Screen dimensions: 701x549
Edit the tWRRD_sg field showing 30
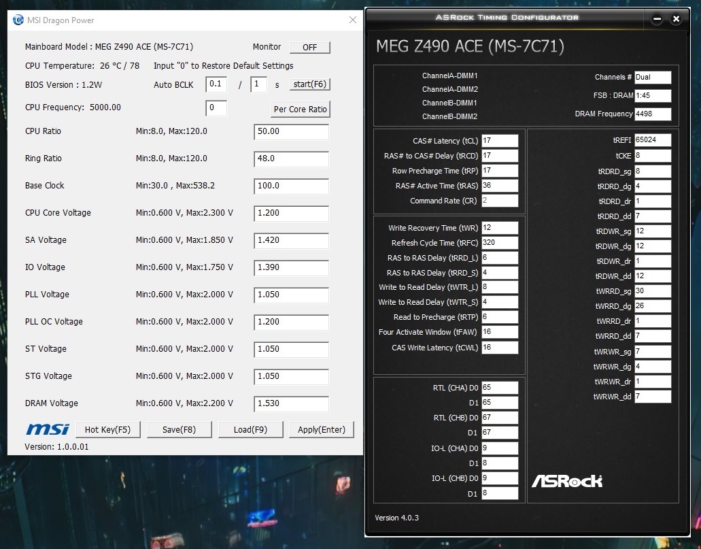click(x=653, y=291)
